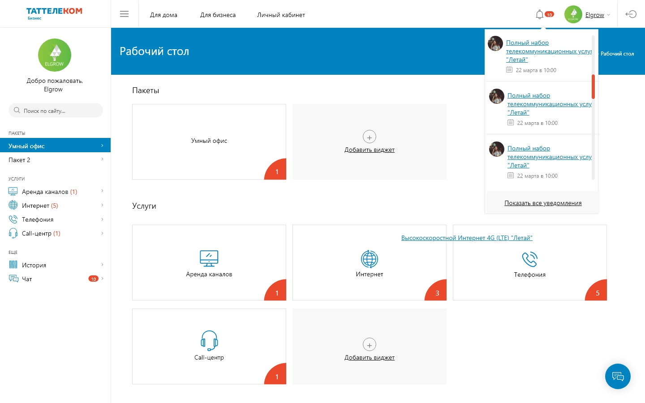Click the notifications panel red scrollbar
This screenshot has width=645, height=403.
click(x=593, y=86)
